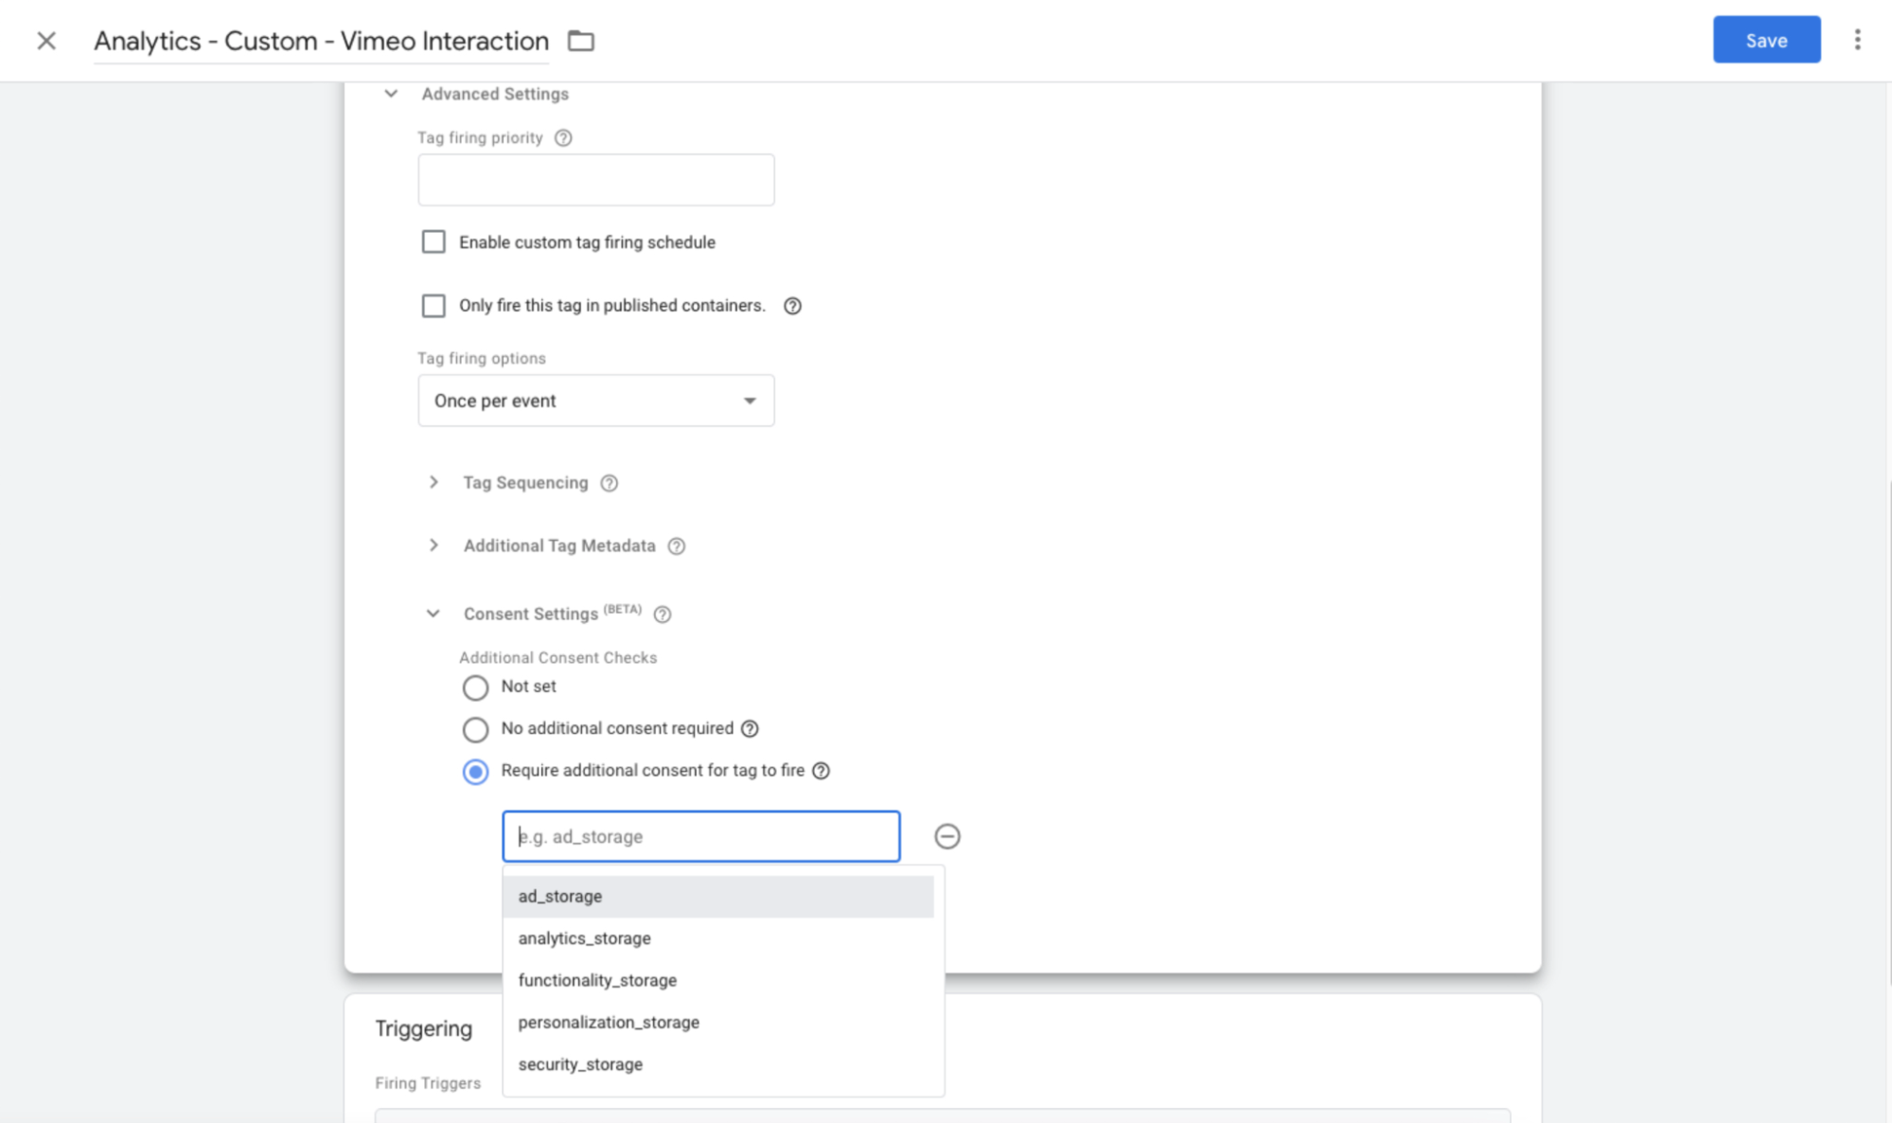Close the tag editor with the X icon
The width and height of the screenshot is (1892, 1123).
click(46, 41)
